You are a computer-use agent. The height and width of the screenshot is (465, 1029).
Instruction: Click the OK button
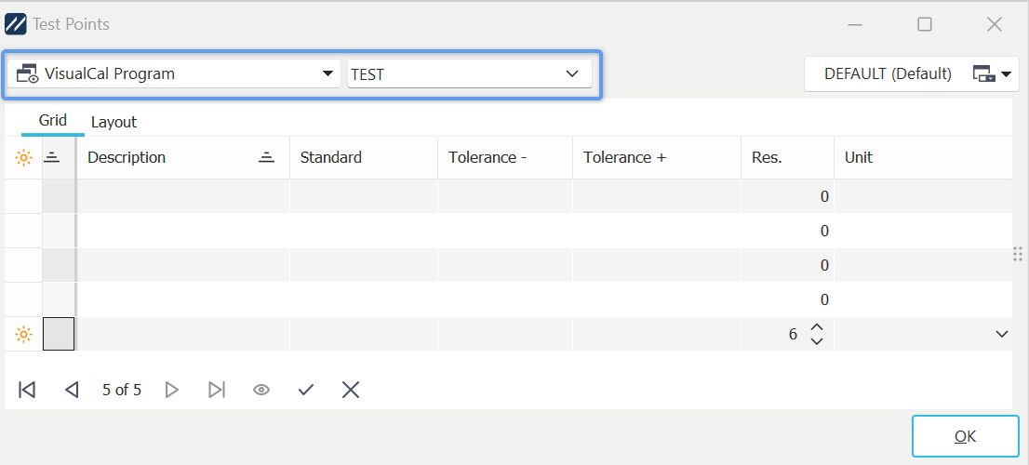(x=966, y=436)
